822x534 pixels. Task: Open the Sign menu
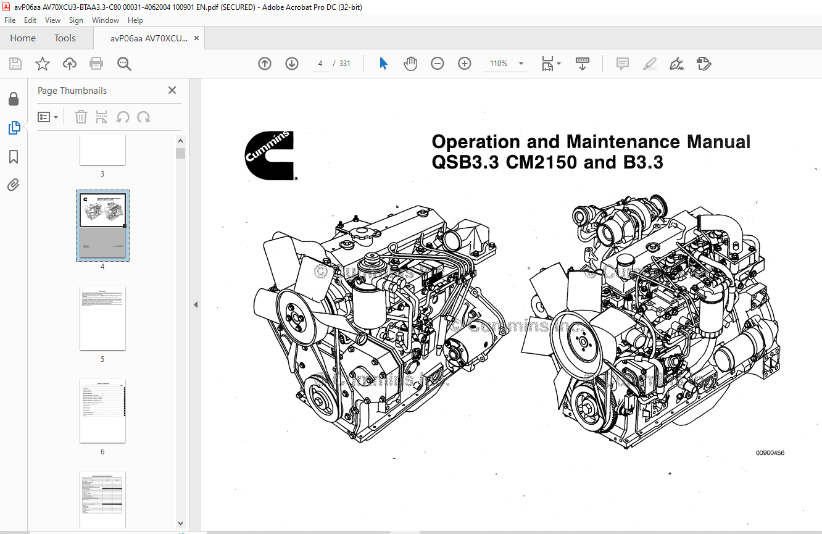click(x=76, y=20)
